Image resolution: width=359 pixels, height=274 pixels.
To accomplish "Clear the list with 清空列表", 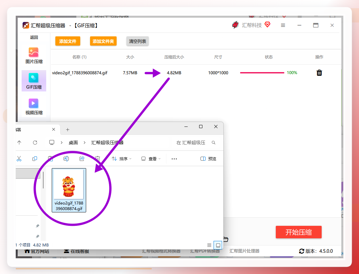I will coord(137,41).
